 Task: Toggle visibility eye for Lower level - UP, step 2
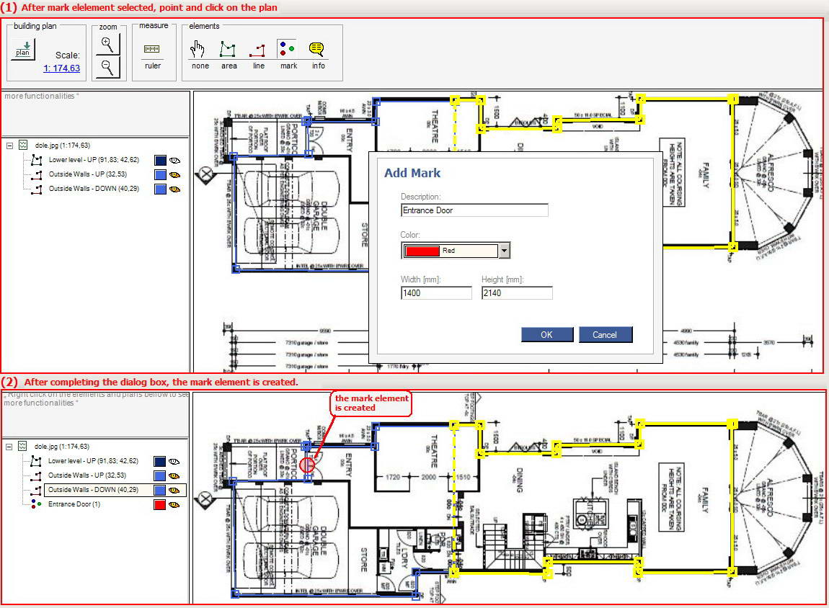coord(174,462)
